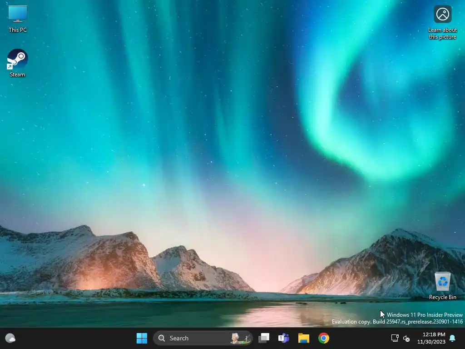Launch Microsoft Teams from the taskbar
This screenshot has height=349, width=465.
point(283,338)
